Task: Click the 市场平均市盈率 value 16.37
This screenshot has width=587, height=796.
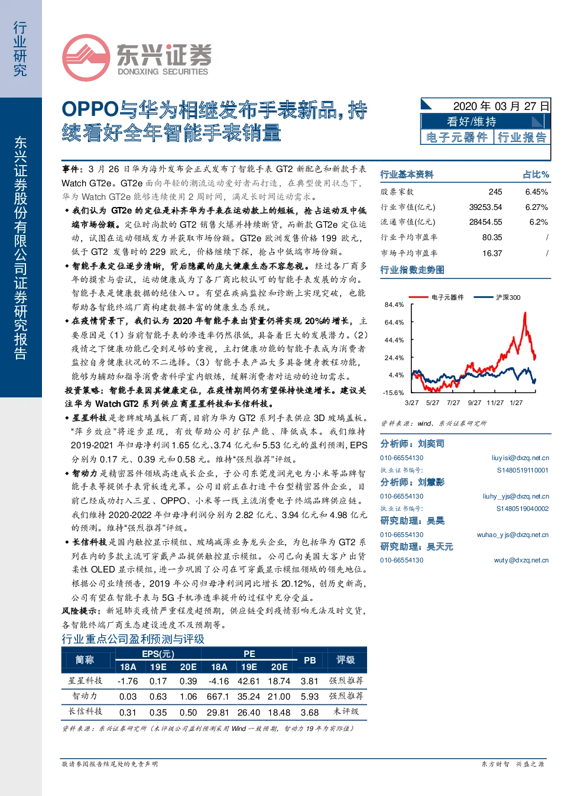Action: point(492,253)
